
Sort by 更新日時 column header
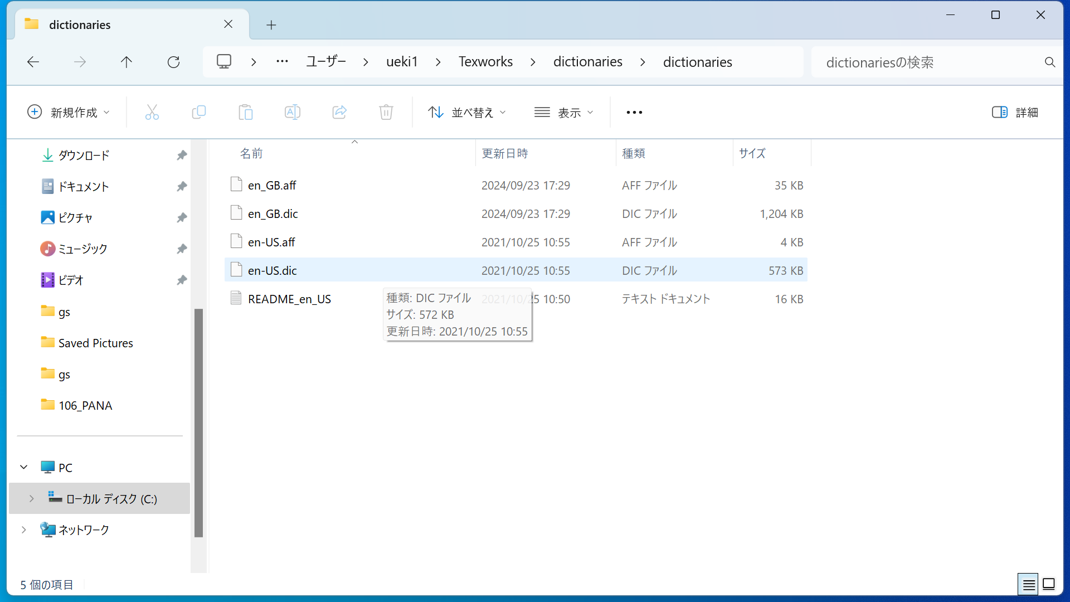546,153
